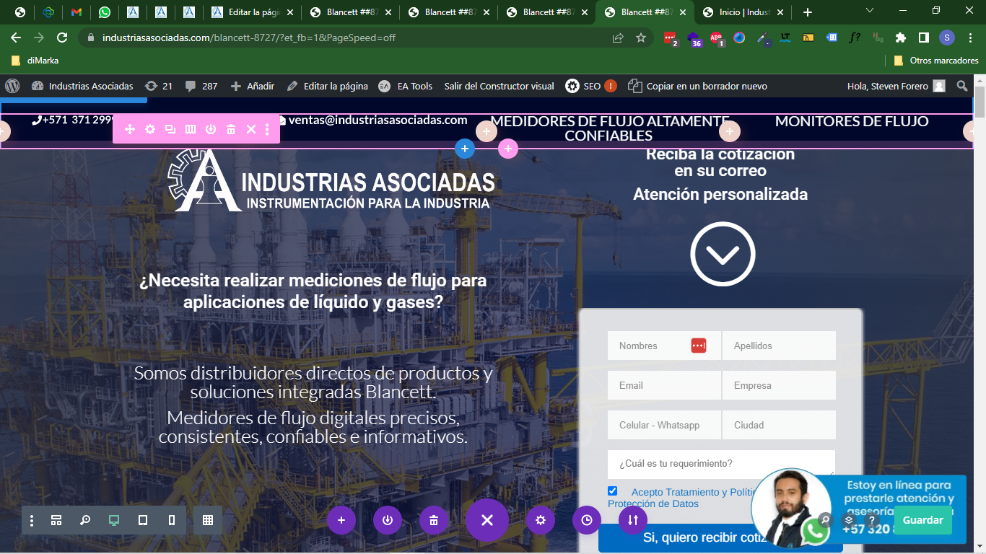This screenshot has height=554, width=986.
Task: Click Copiar en un borrador nuevo
Action: coord(697,86)
